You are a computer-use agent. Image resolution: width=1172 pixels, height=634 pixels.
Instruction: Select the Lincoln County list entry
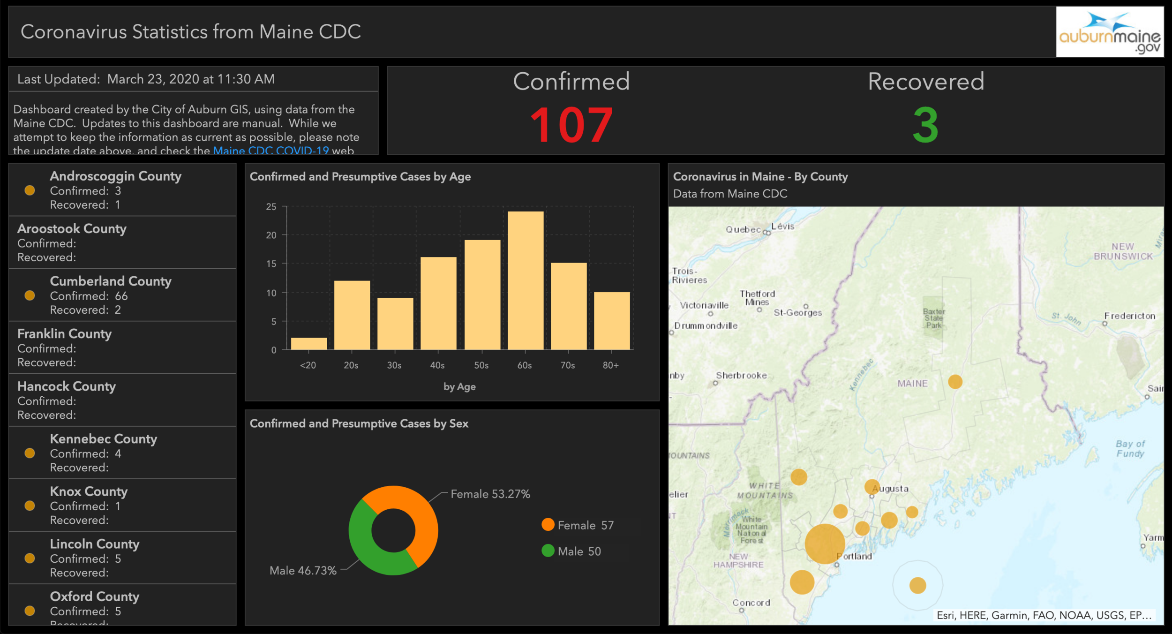tap(122, 558)
